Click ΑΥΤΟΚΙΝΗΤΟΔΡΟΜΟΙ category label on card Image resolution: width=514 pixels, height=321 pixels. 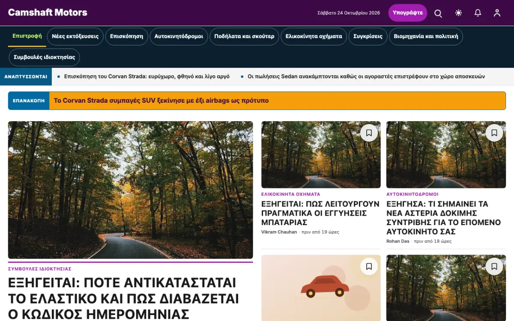[412, 194]
